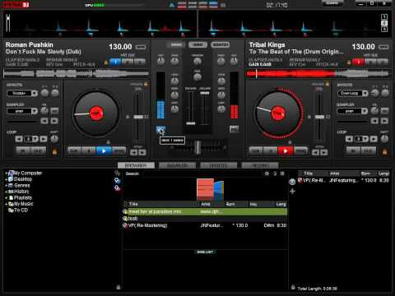
Task: Open the Config button in the title bar
Action: tap(332, 3)
